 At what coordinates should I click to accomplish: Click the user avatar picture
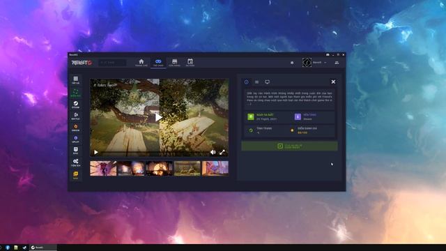(307, 63)
